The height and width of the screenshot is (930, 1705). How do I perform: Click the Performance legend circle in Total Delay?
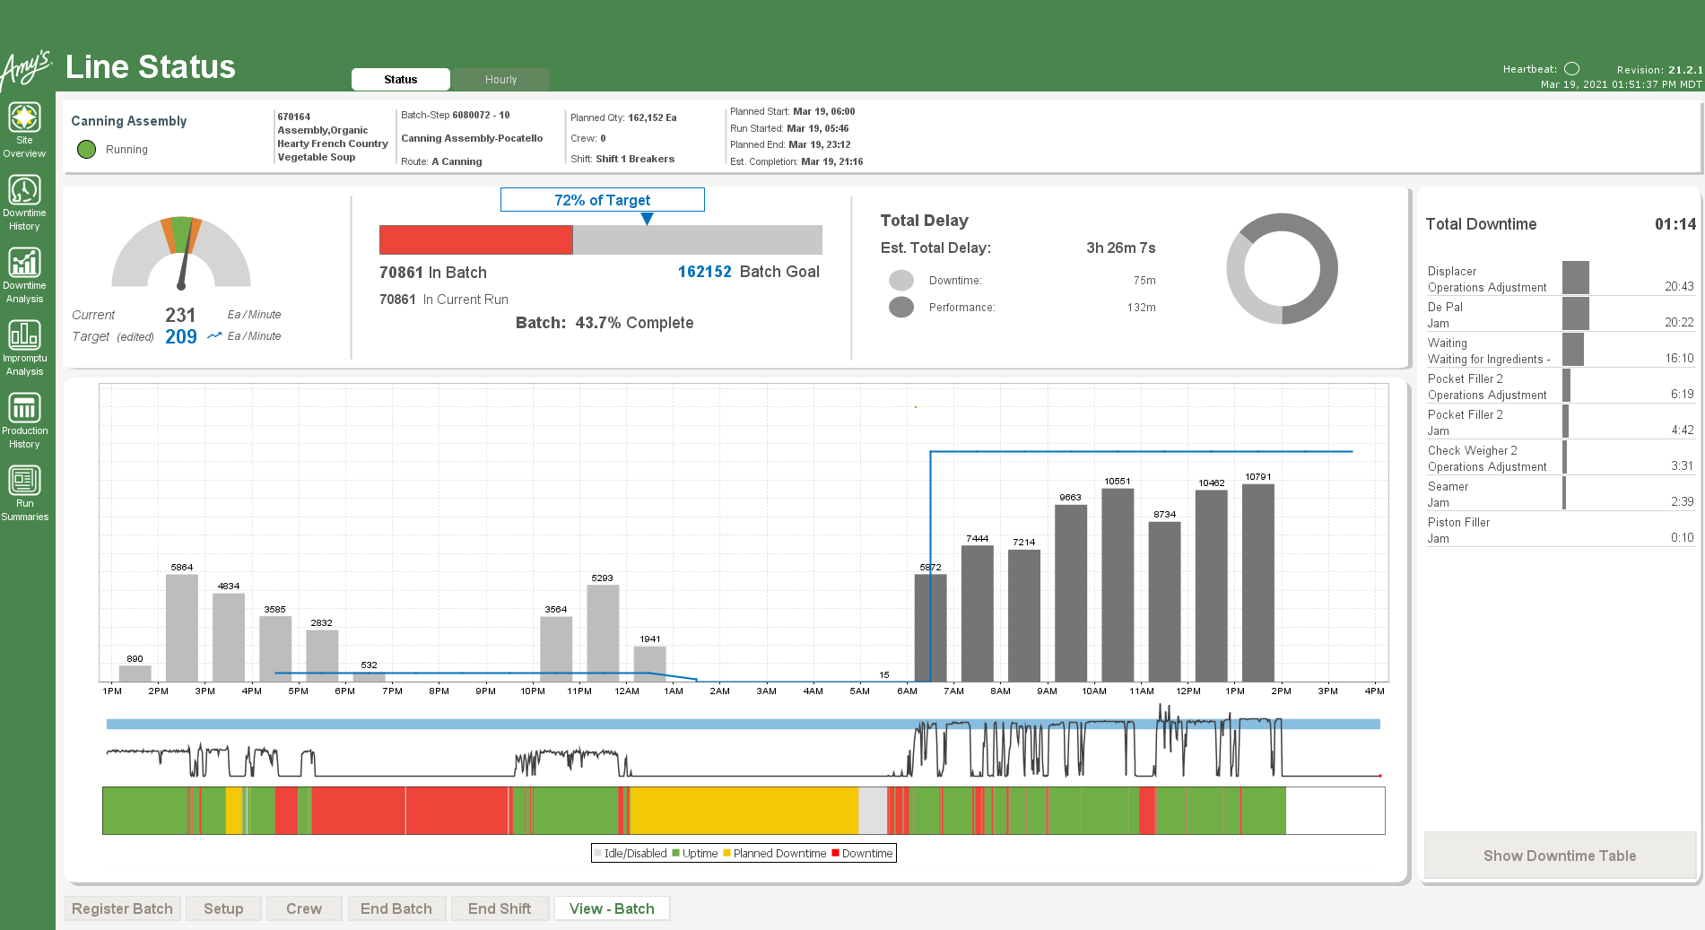click(x=901, y=308)
